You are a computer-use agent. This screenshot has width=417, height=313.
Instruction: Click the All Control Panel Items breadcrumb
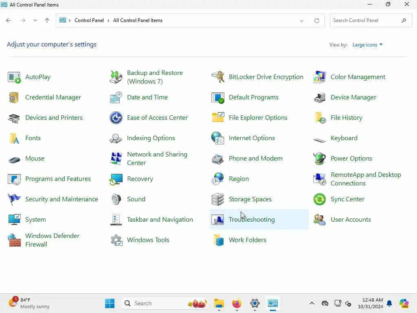138,20
